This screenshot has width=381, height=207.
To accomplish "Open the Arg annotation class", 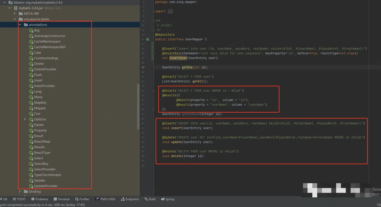I will tap(36, 30).
